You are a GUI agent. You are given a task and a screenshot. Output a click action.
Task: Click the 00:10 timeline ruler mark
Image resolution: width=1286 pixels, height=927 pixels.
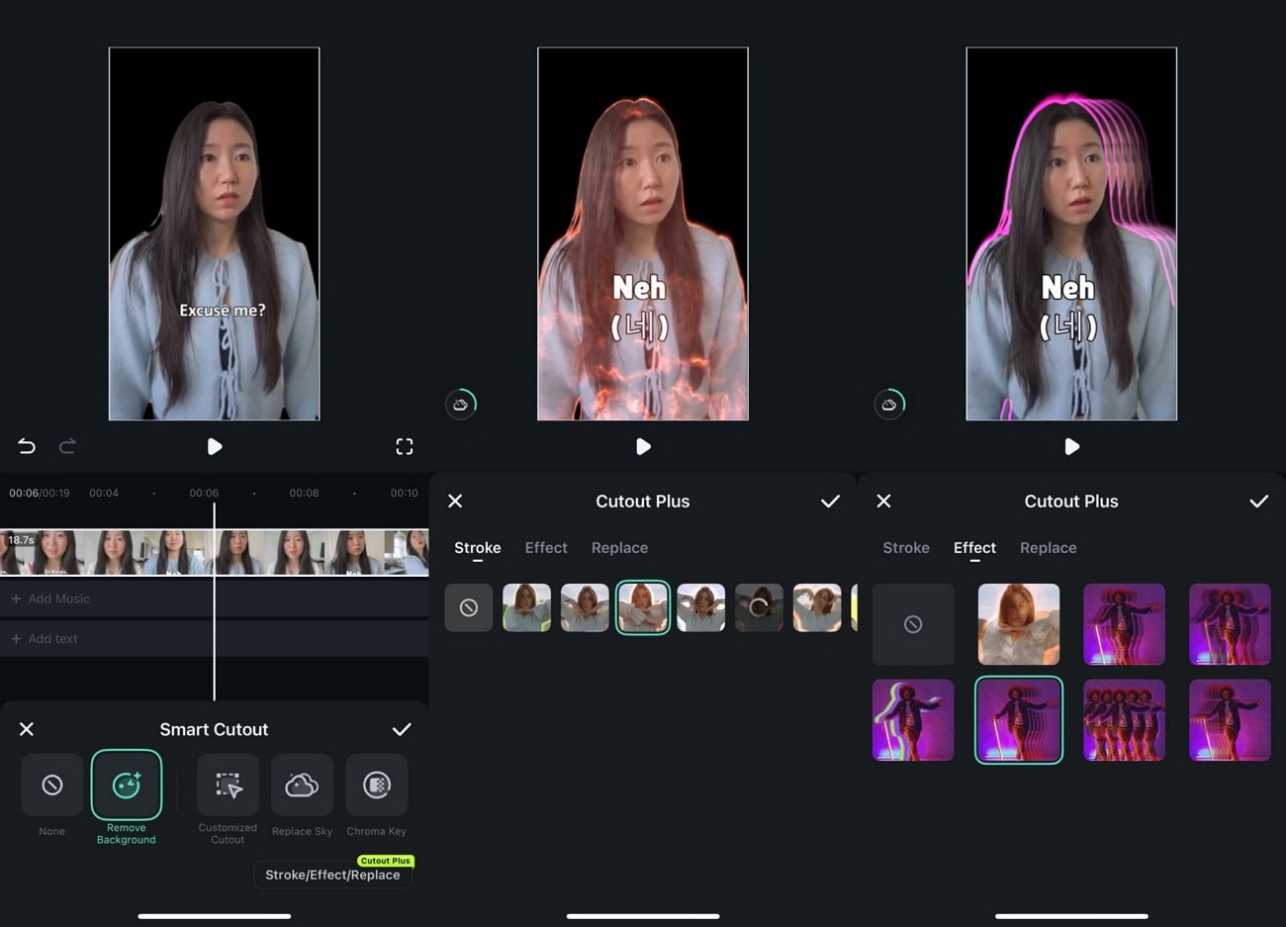coord(404,493)
